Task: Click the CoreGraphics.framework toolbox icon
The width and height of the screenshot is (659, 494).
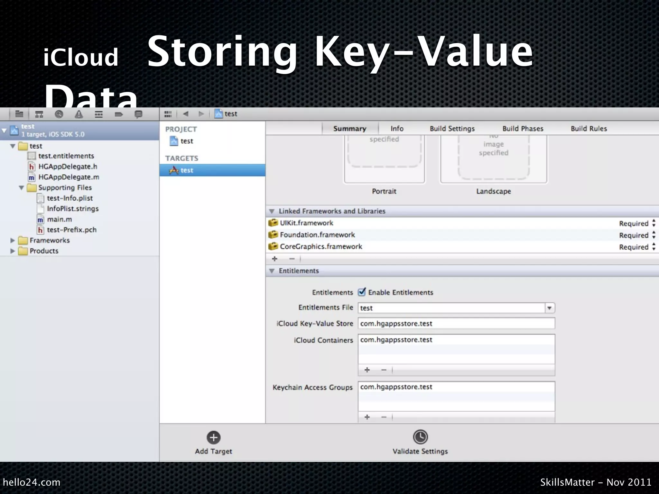Action: (273, 246)
